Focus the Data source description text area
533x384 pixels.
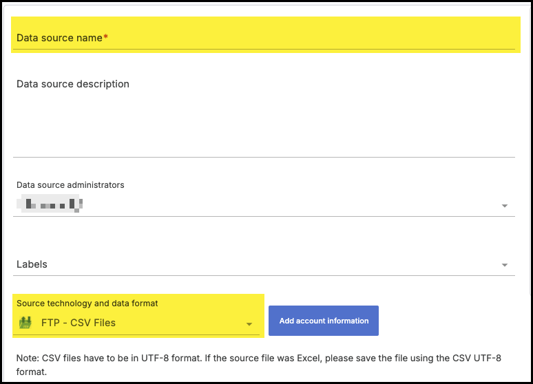click(264, 117)
